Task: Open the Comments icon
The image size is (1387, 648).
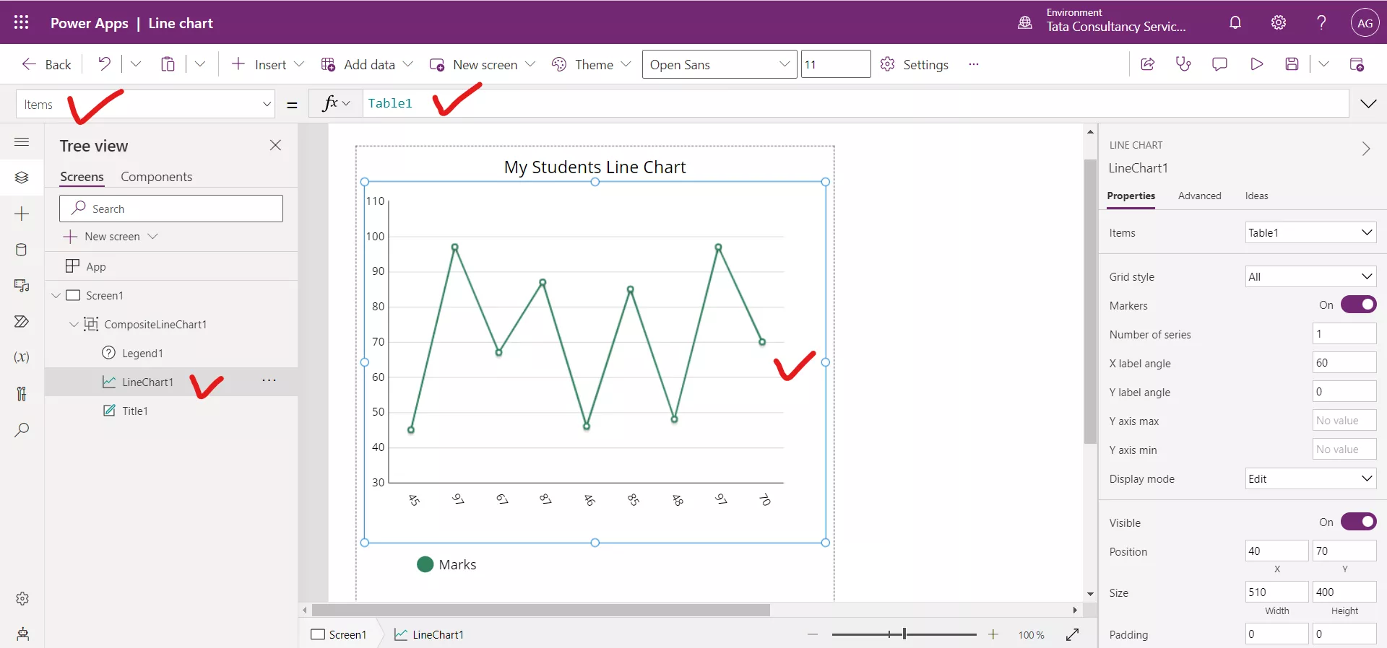Action: click(1219, 64)
